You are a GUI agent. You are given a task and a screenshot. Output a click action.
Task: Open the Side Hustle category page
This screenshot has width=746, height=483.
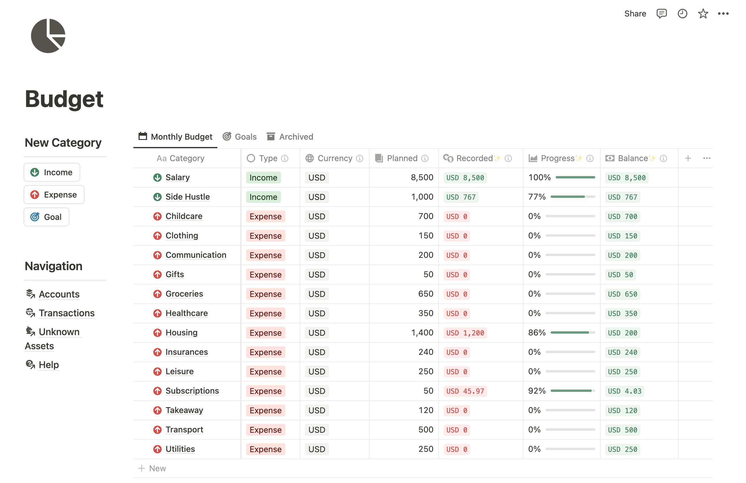187,197
